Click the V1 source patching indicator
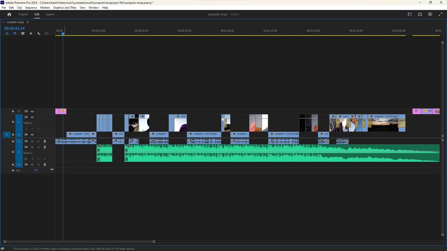 point(7,135)
